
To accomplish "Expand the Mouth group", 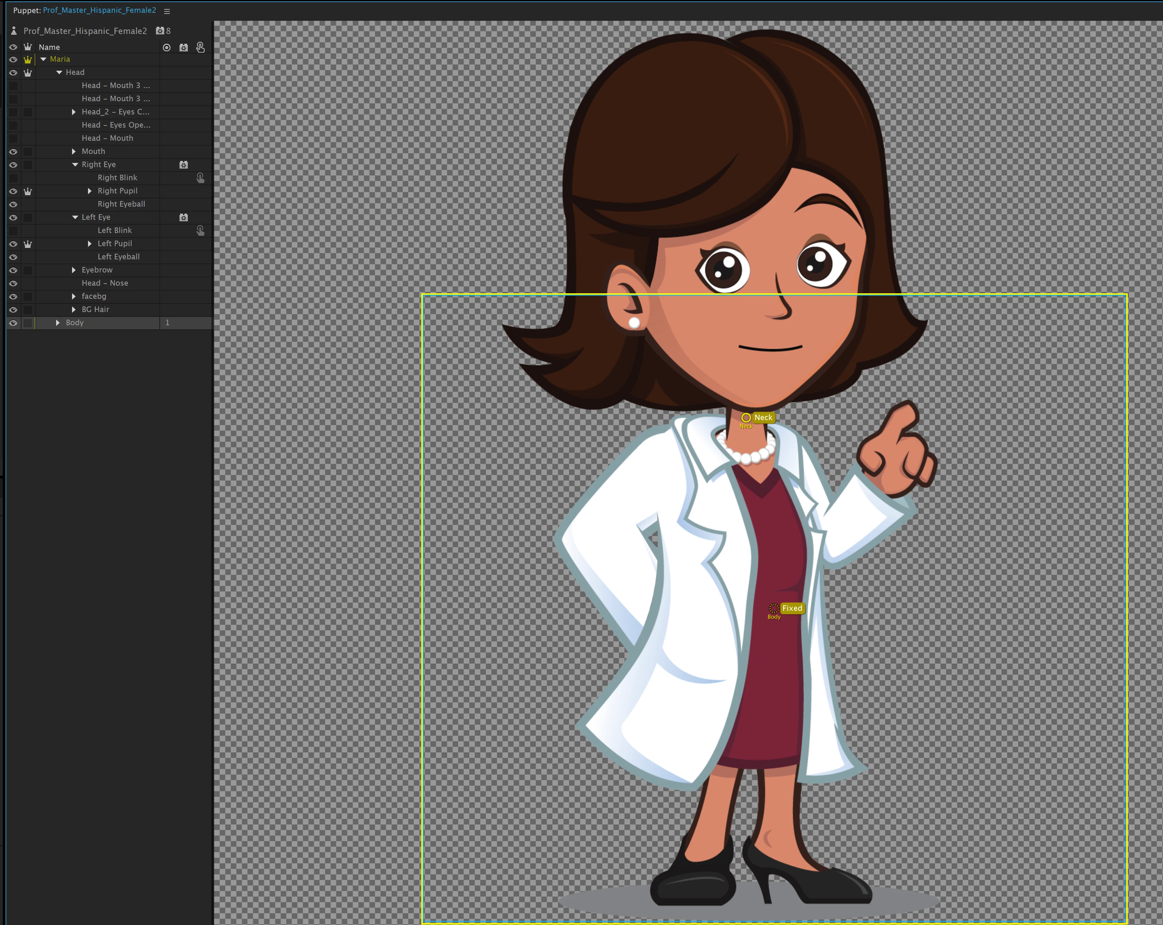I will point(74,152).
